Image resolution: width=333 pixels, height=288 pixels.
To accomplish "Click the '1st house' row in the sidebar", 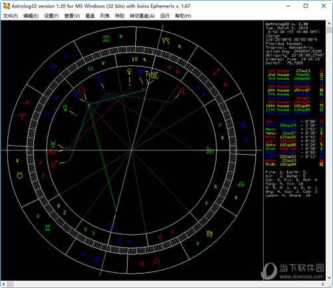I will tap(295, 71).
